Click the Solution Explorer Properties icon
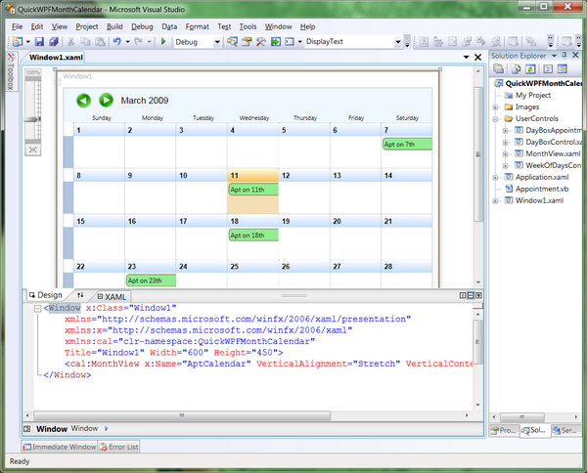 point(499,68)
